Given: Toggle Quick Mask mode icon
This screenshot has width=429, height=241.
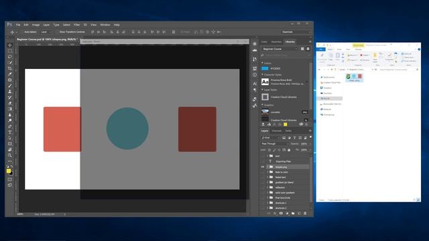Looking at the screenshot, I should pyautogui.click(x=10, y=179).
